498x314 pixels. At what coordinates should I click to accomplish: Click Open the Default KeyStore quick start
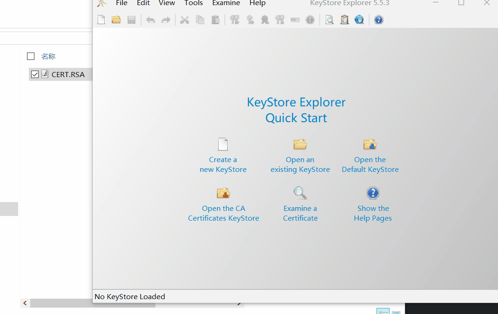pos(370,156)
